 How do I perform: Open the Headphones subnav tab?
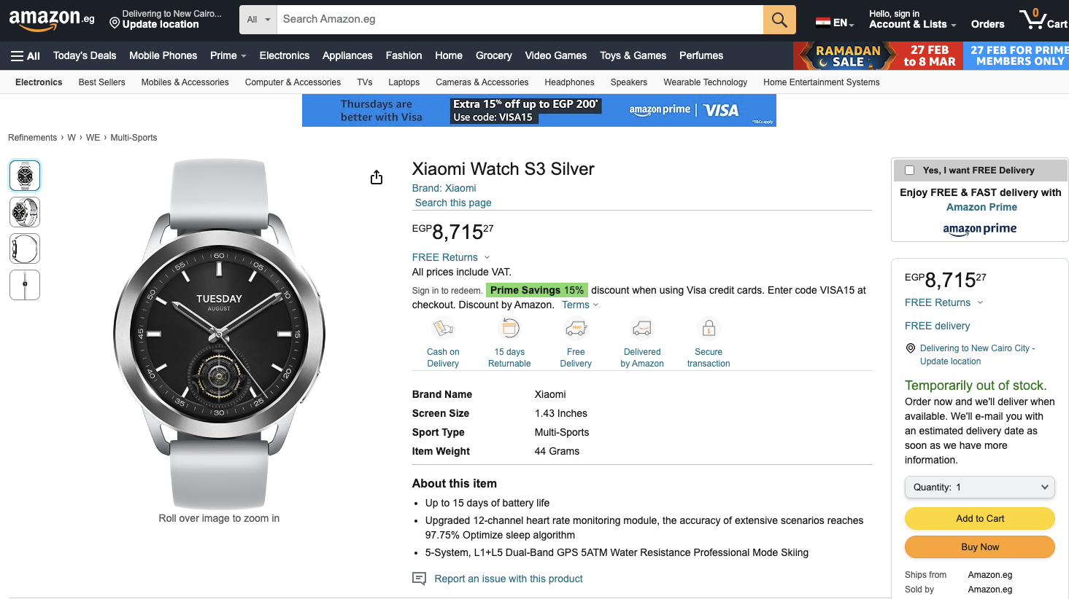[x=570, y=82]
